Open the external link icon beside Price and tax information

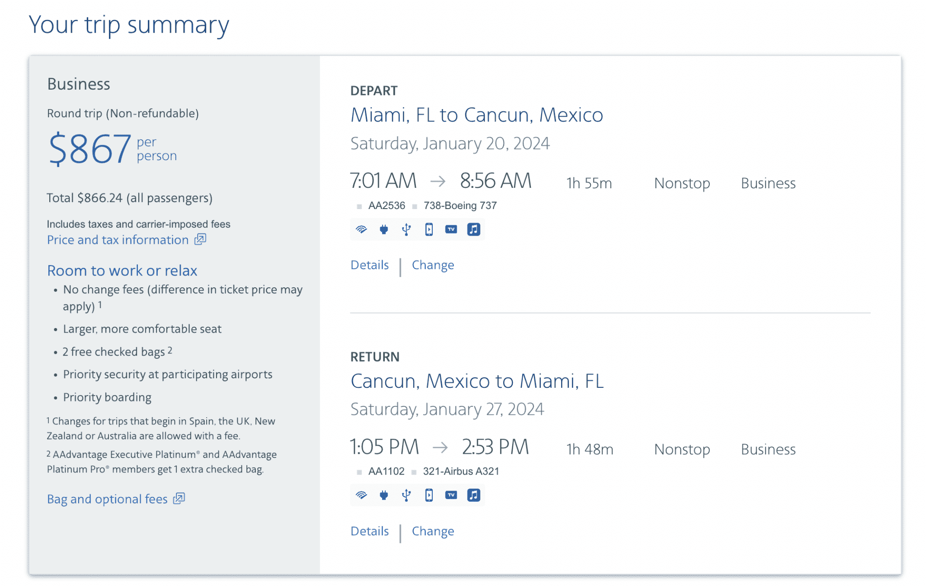click(x=199, y=239)
